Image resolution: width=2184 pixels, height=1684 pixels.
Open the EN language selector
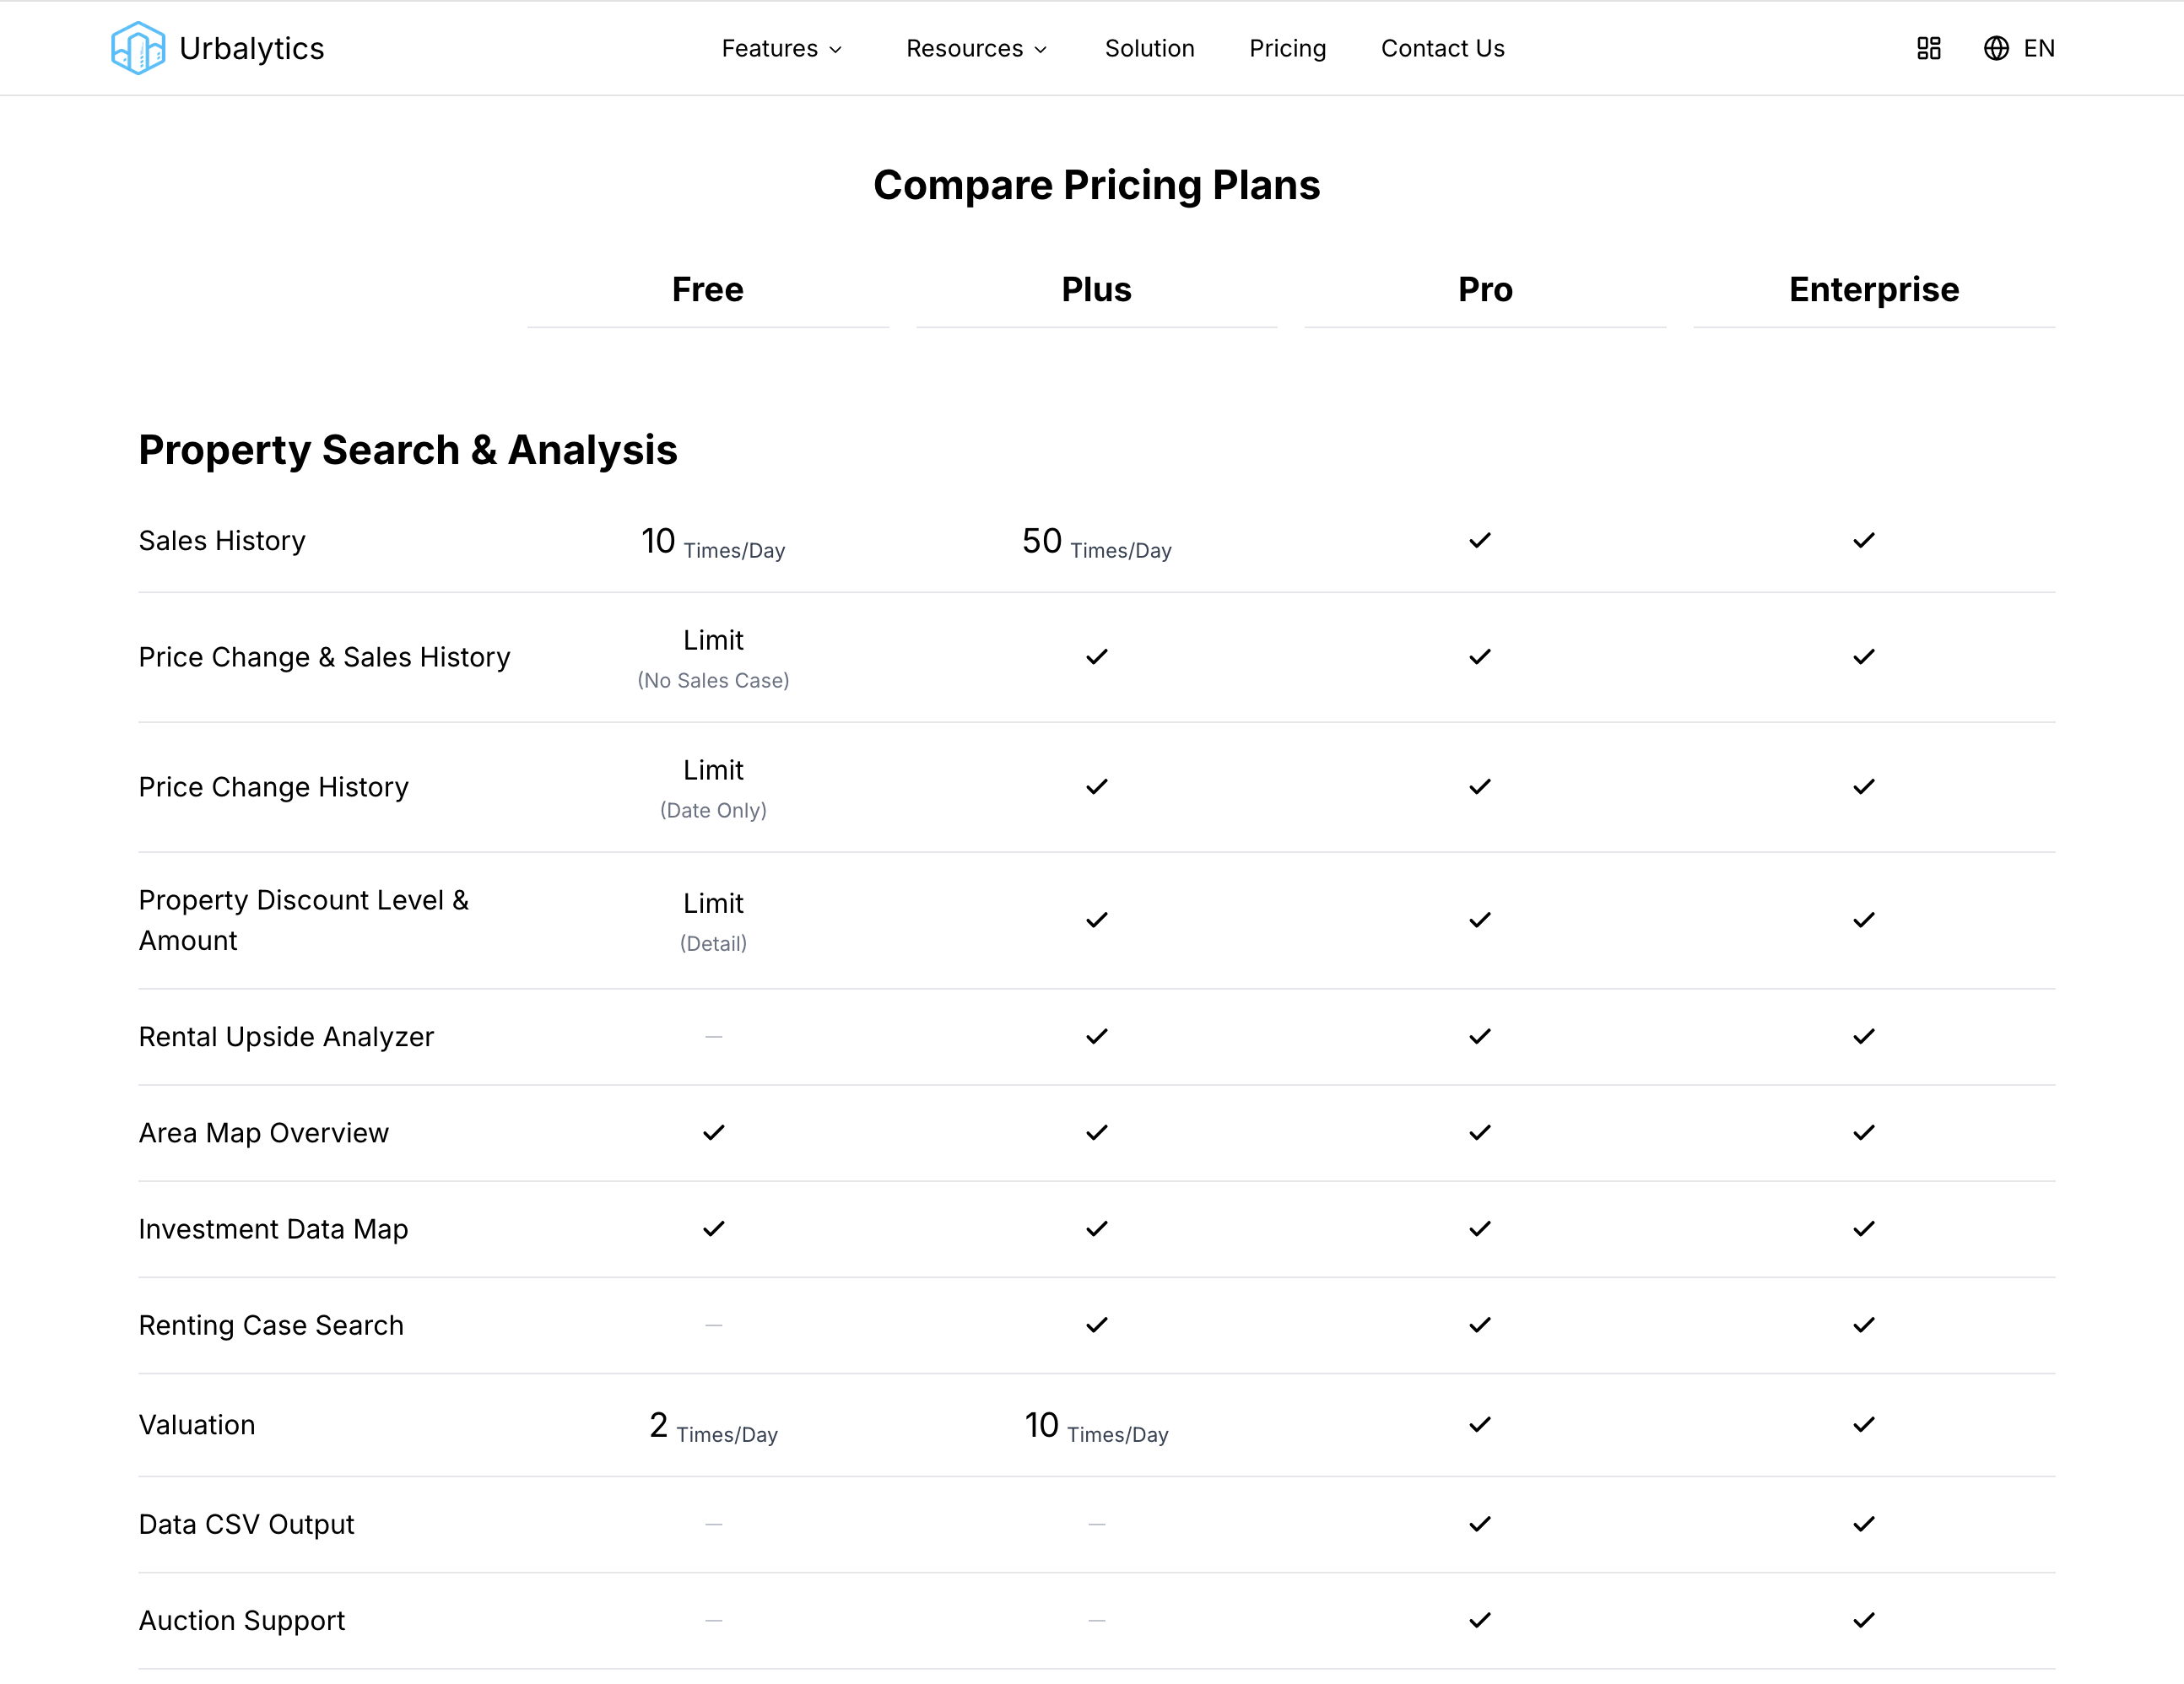click(2038, 48)
